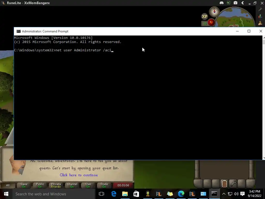Open the Discord icon in RuneLite title bar
The image size is (265, 199).
point(222,3)
